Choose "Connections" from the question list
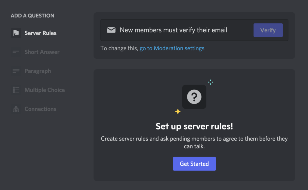This screenshot has height=190, width=308. click(40, 109)
